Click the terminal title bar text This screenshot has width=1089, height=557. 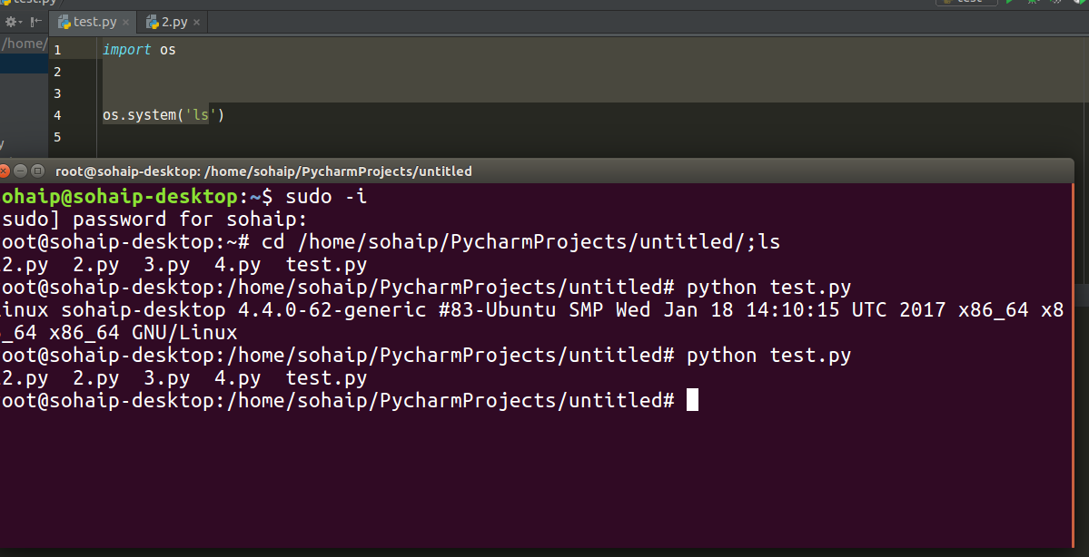pos(263,171)
